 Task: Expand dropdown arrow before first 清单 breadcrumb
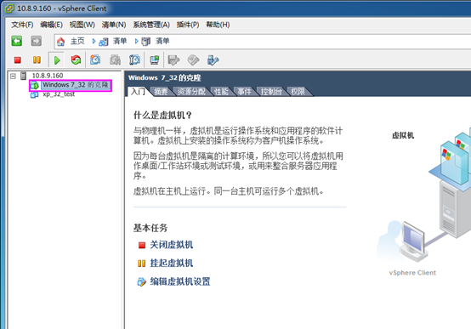94,41
